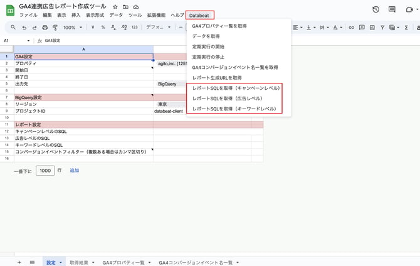Open the A1 name box dropdown

28,41
